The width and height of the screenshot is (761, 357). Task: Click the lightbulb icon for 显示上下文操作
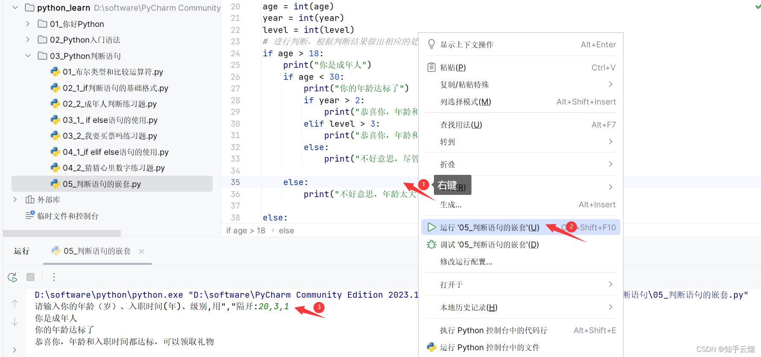431,44
